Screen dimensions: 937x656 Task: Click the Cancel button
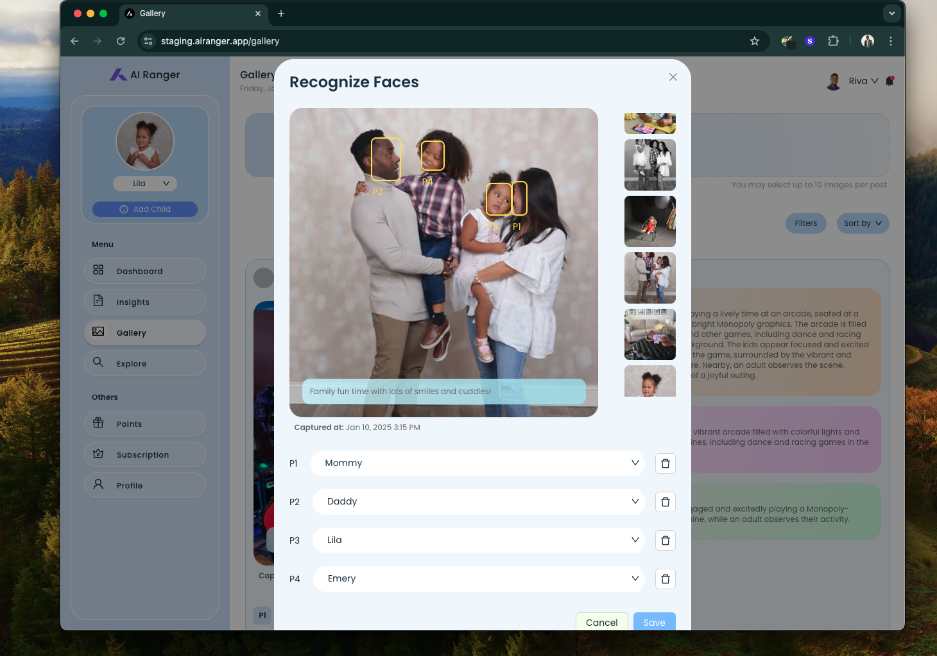[x=601, y=622]
